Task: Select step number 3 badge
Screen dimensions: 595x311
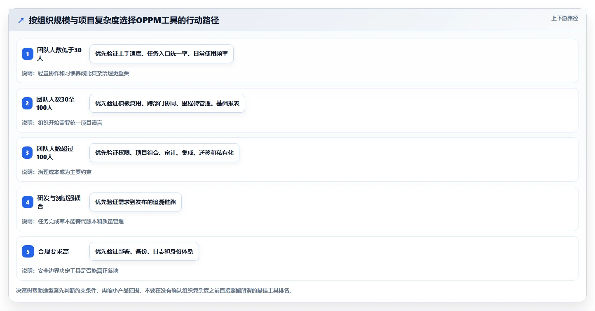Action: (x=27, y=153)
